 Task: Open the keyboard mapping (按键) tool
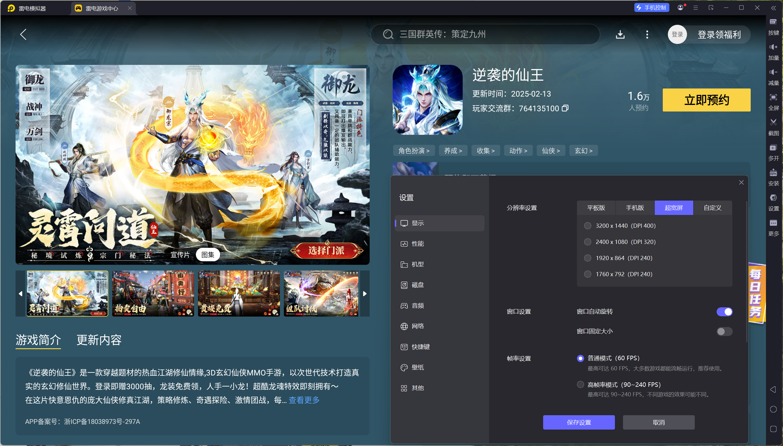(773, 22)
